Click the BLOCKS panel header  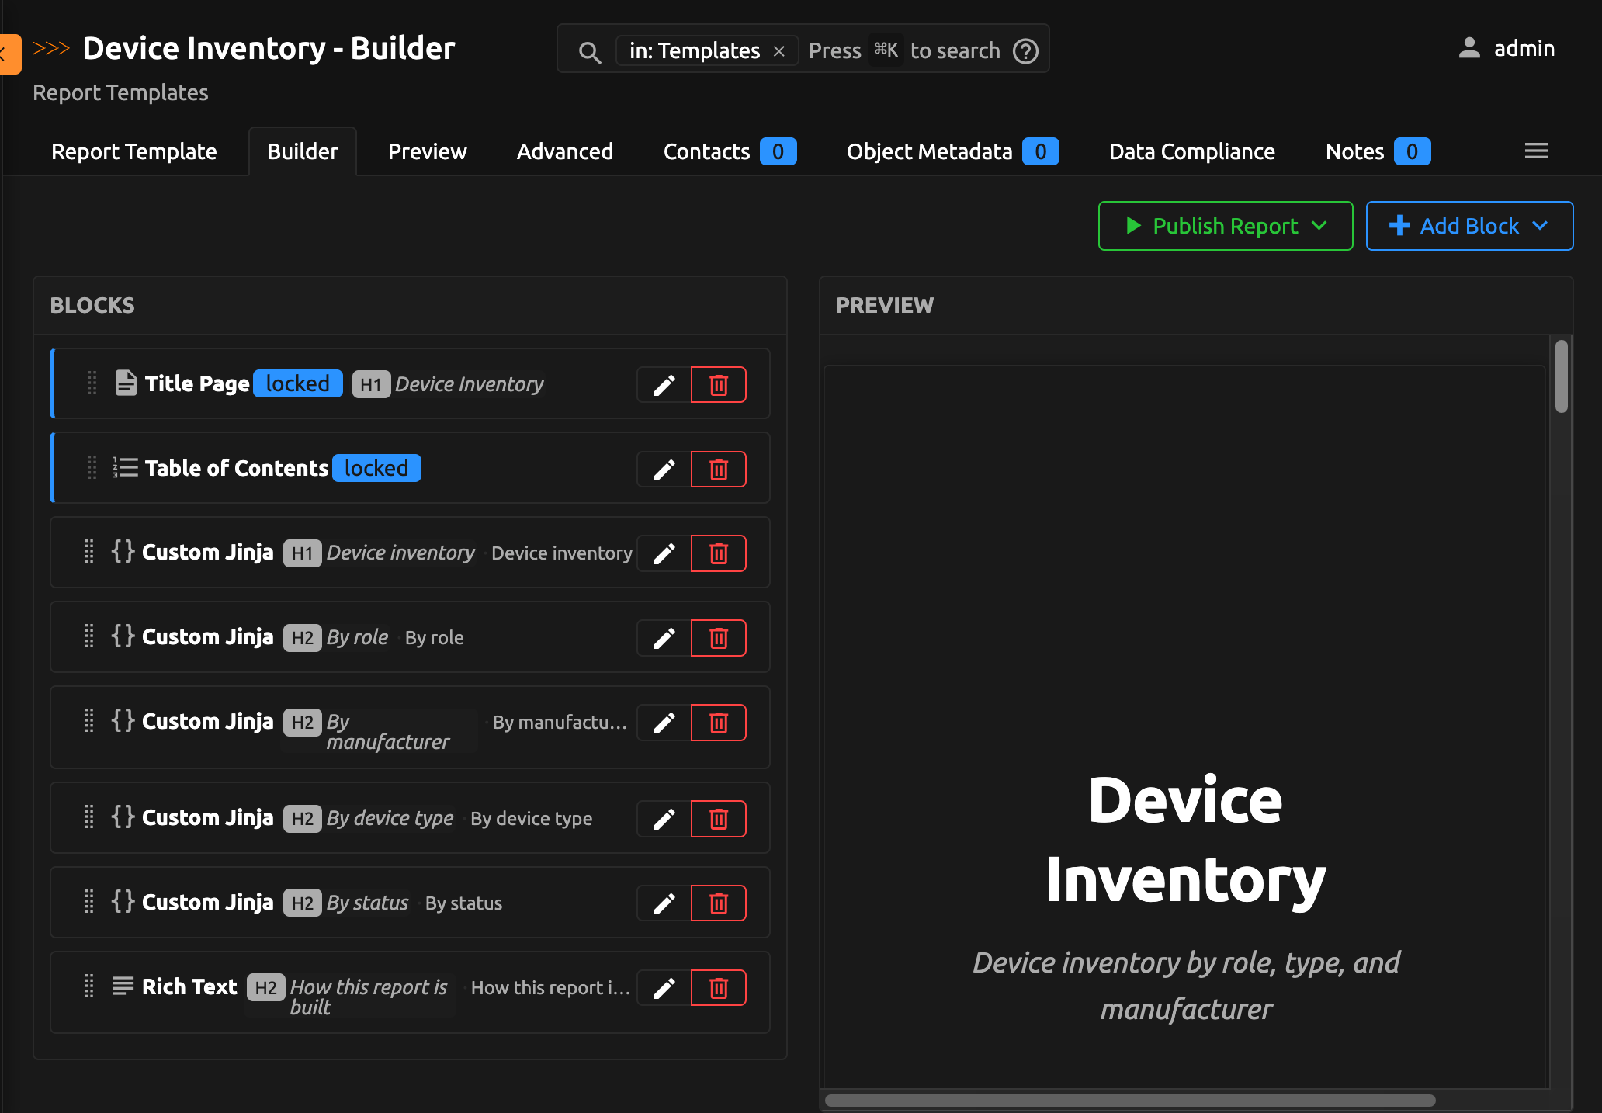point(411,306)
